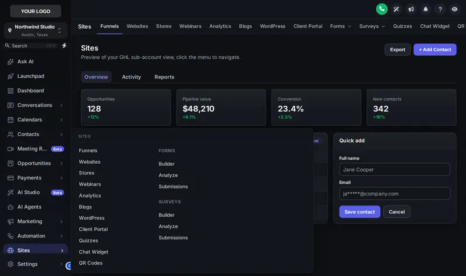
Task: Expand the Opportunities submenu chevron
Action: point(62,163)
